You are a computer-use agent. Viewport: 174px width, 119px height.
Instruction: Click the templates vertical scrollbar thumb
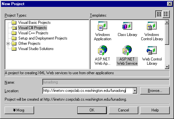[x=167, y=35]
